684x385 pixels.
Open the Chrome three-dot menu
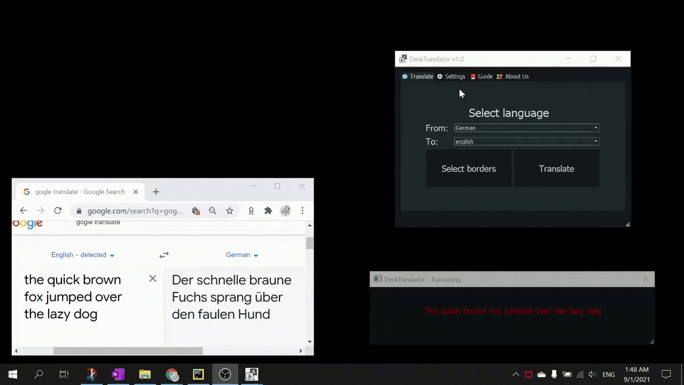pos(302,211)
